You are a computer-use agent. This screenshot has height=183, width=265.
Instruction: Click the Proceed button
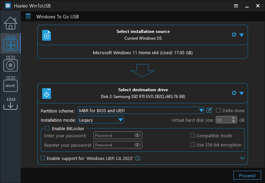[247, 176]
